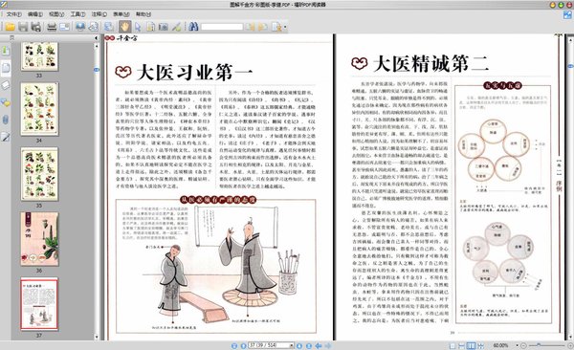Viewport: 574px width, 350px height.
Task: Open the 表单 menu
Action: 121,14
